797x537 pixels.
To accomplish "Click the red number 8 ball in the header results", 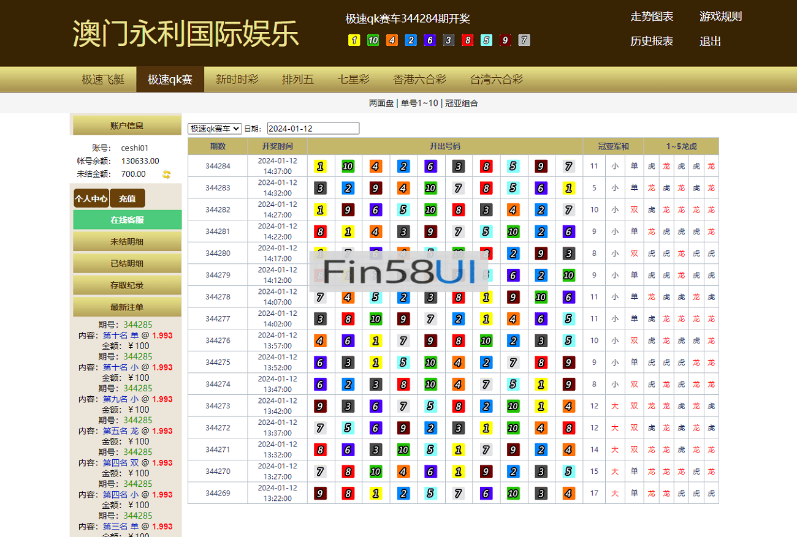I will tap(467, 40).
